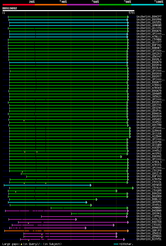166x246 pixels.
Task: Click the cyan ~100% identity legend segment
Action: tap(148, 5)
